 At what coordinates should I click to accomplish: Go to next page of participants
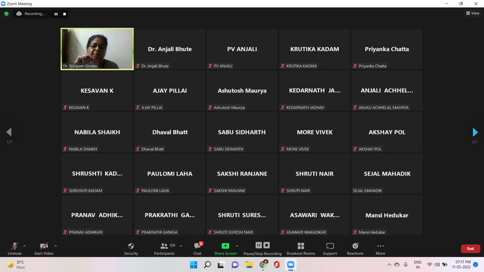tap(475, 132)
